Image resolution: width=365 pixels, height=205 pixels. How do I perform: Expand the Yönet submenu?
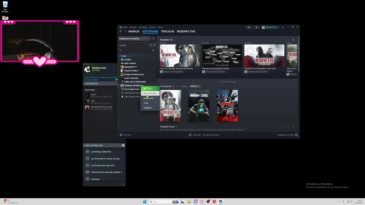(x=150, y=103)
